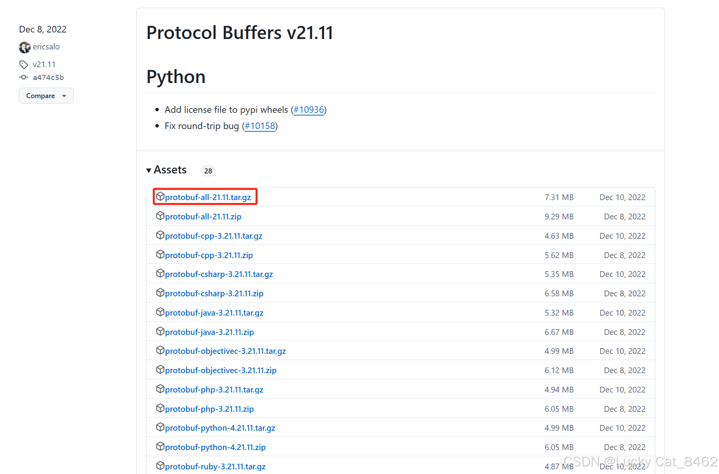The width and height of the screenshot is (719, 474).
Task: Click the commit icon next to a474c5b
Action: tap(24, 77)
